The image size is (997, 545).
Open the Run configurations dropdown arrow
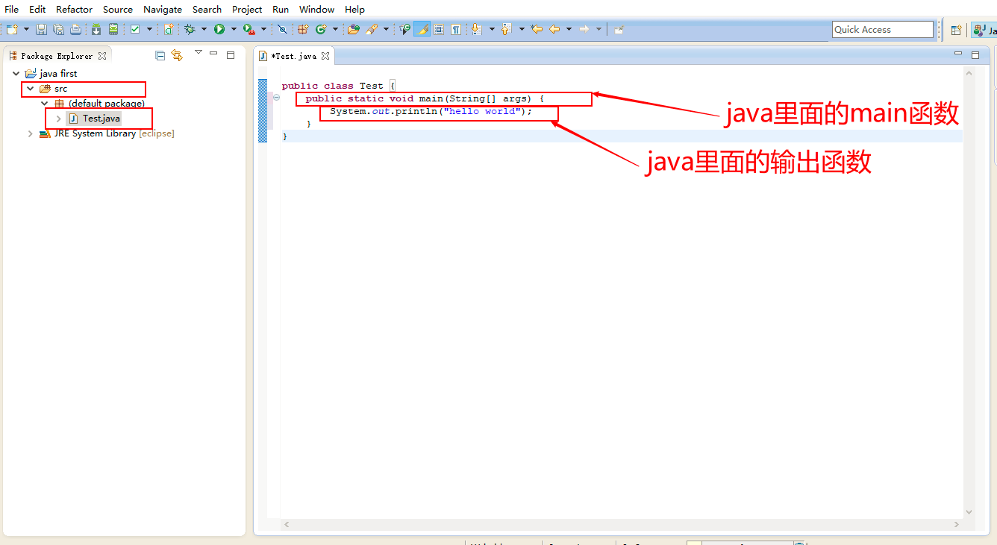pyautogui.click(x=234, y=29)
